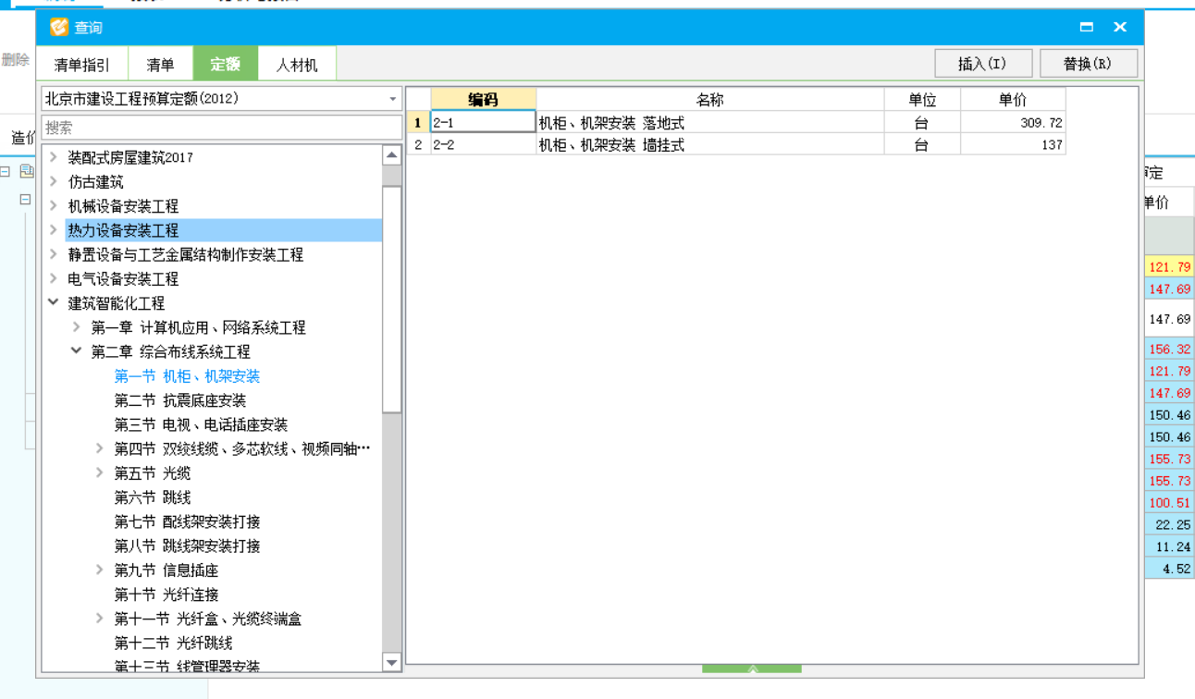Click the tree vertical scrollbar thumb

click(x=391, y=299)
